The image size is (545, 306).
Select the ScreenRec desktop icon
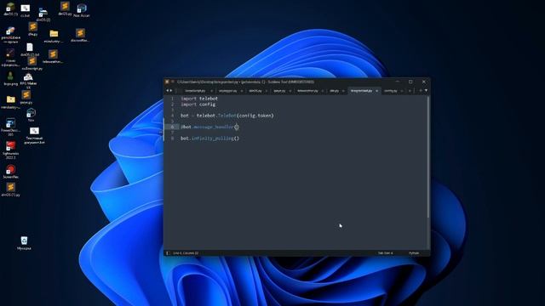[10, 172]
